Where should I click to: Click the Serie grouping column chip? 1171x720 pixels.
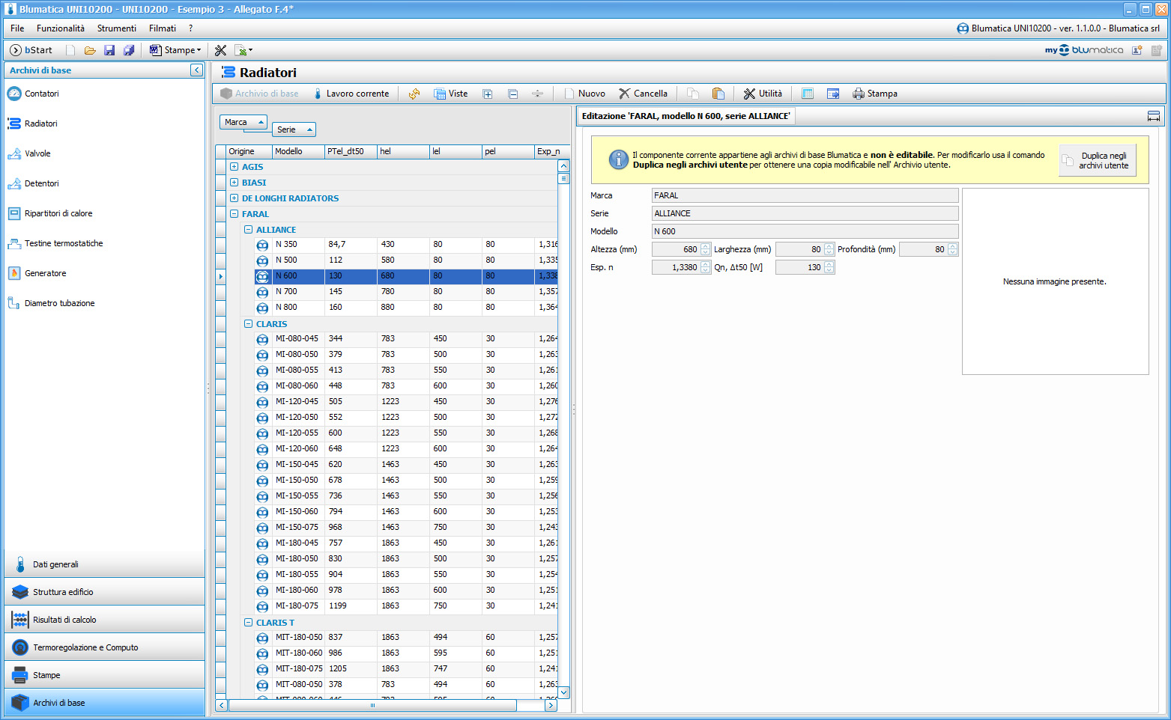294,129
